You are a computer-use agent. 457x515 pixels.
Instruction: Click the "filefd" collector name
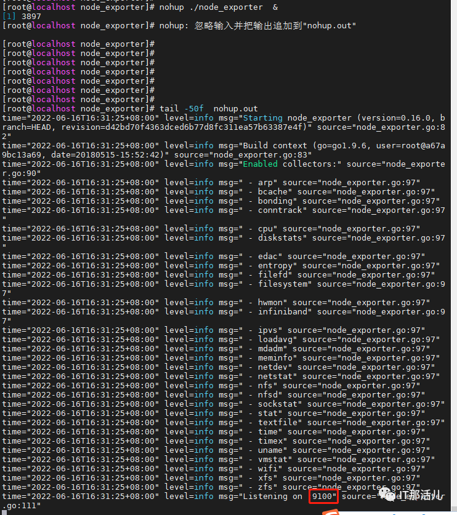[273, 274]
